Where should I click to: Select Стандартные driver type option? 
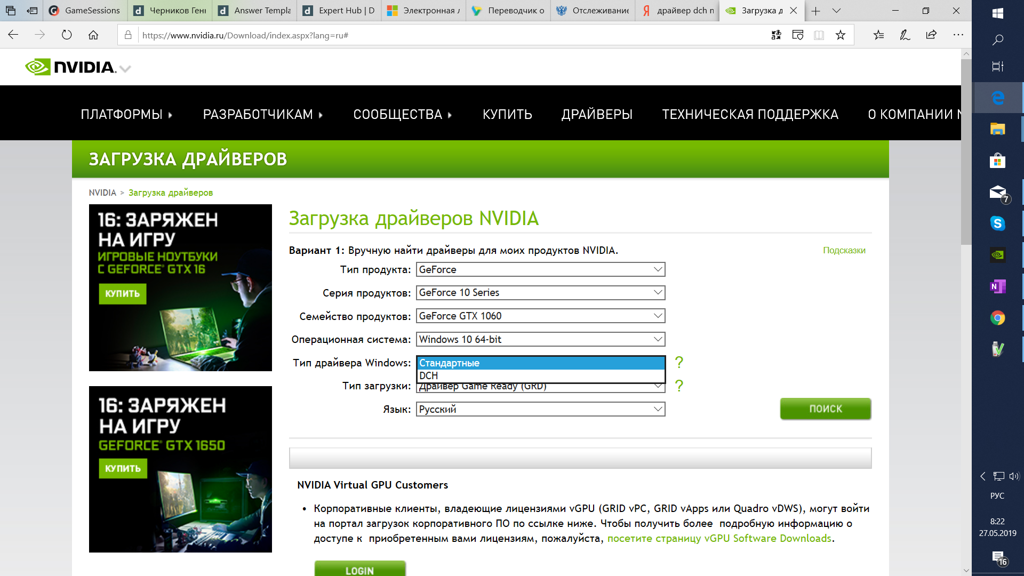[x=540, y=363]
